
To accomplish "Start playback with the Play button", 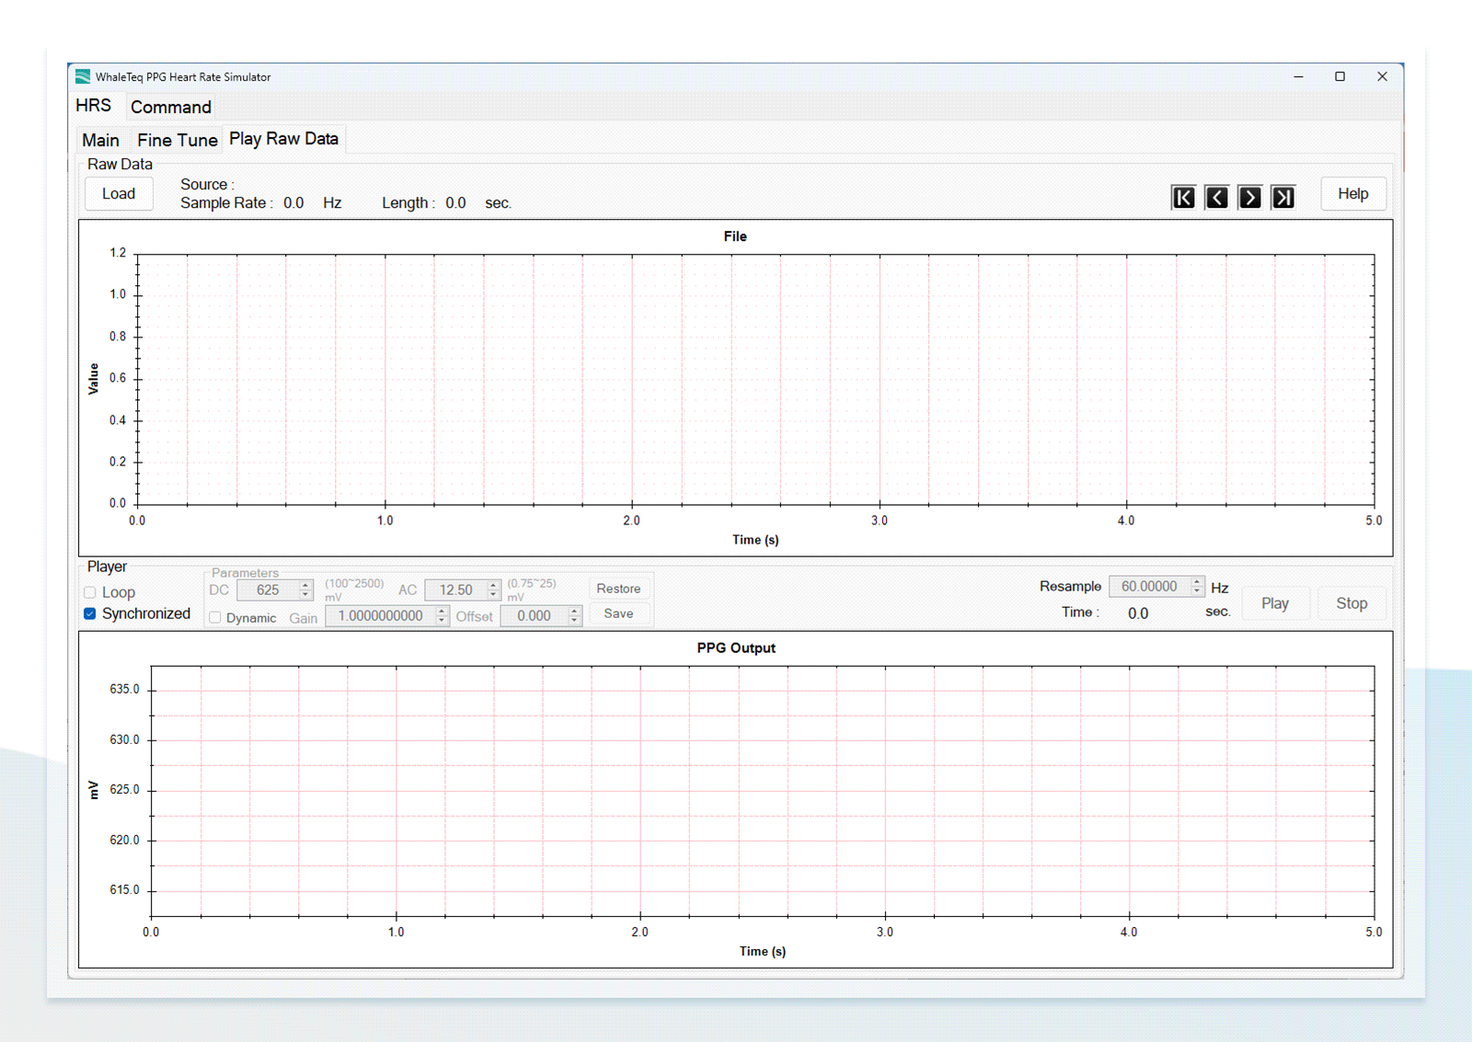I will [1275, 603].
